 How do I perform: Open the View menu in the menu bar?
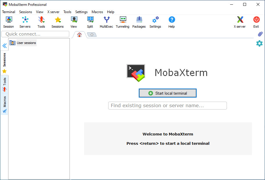click(x=40, y=12)
